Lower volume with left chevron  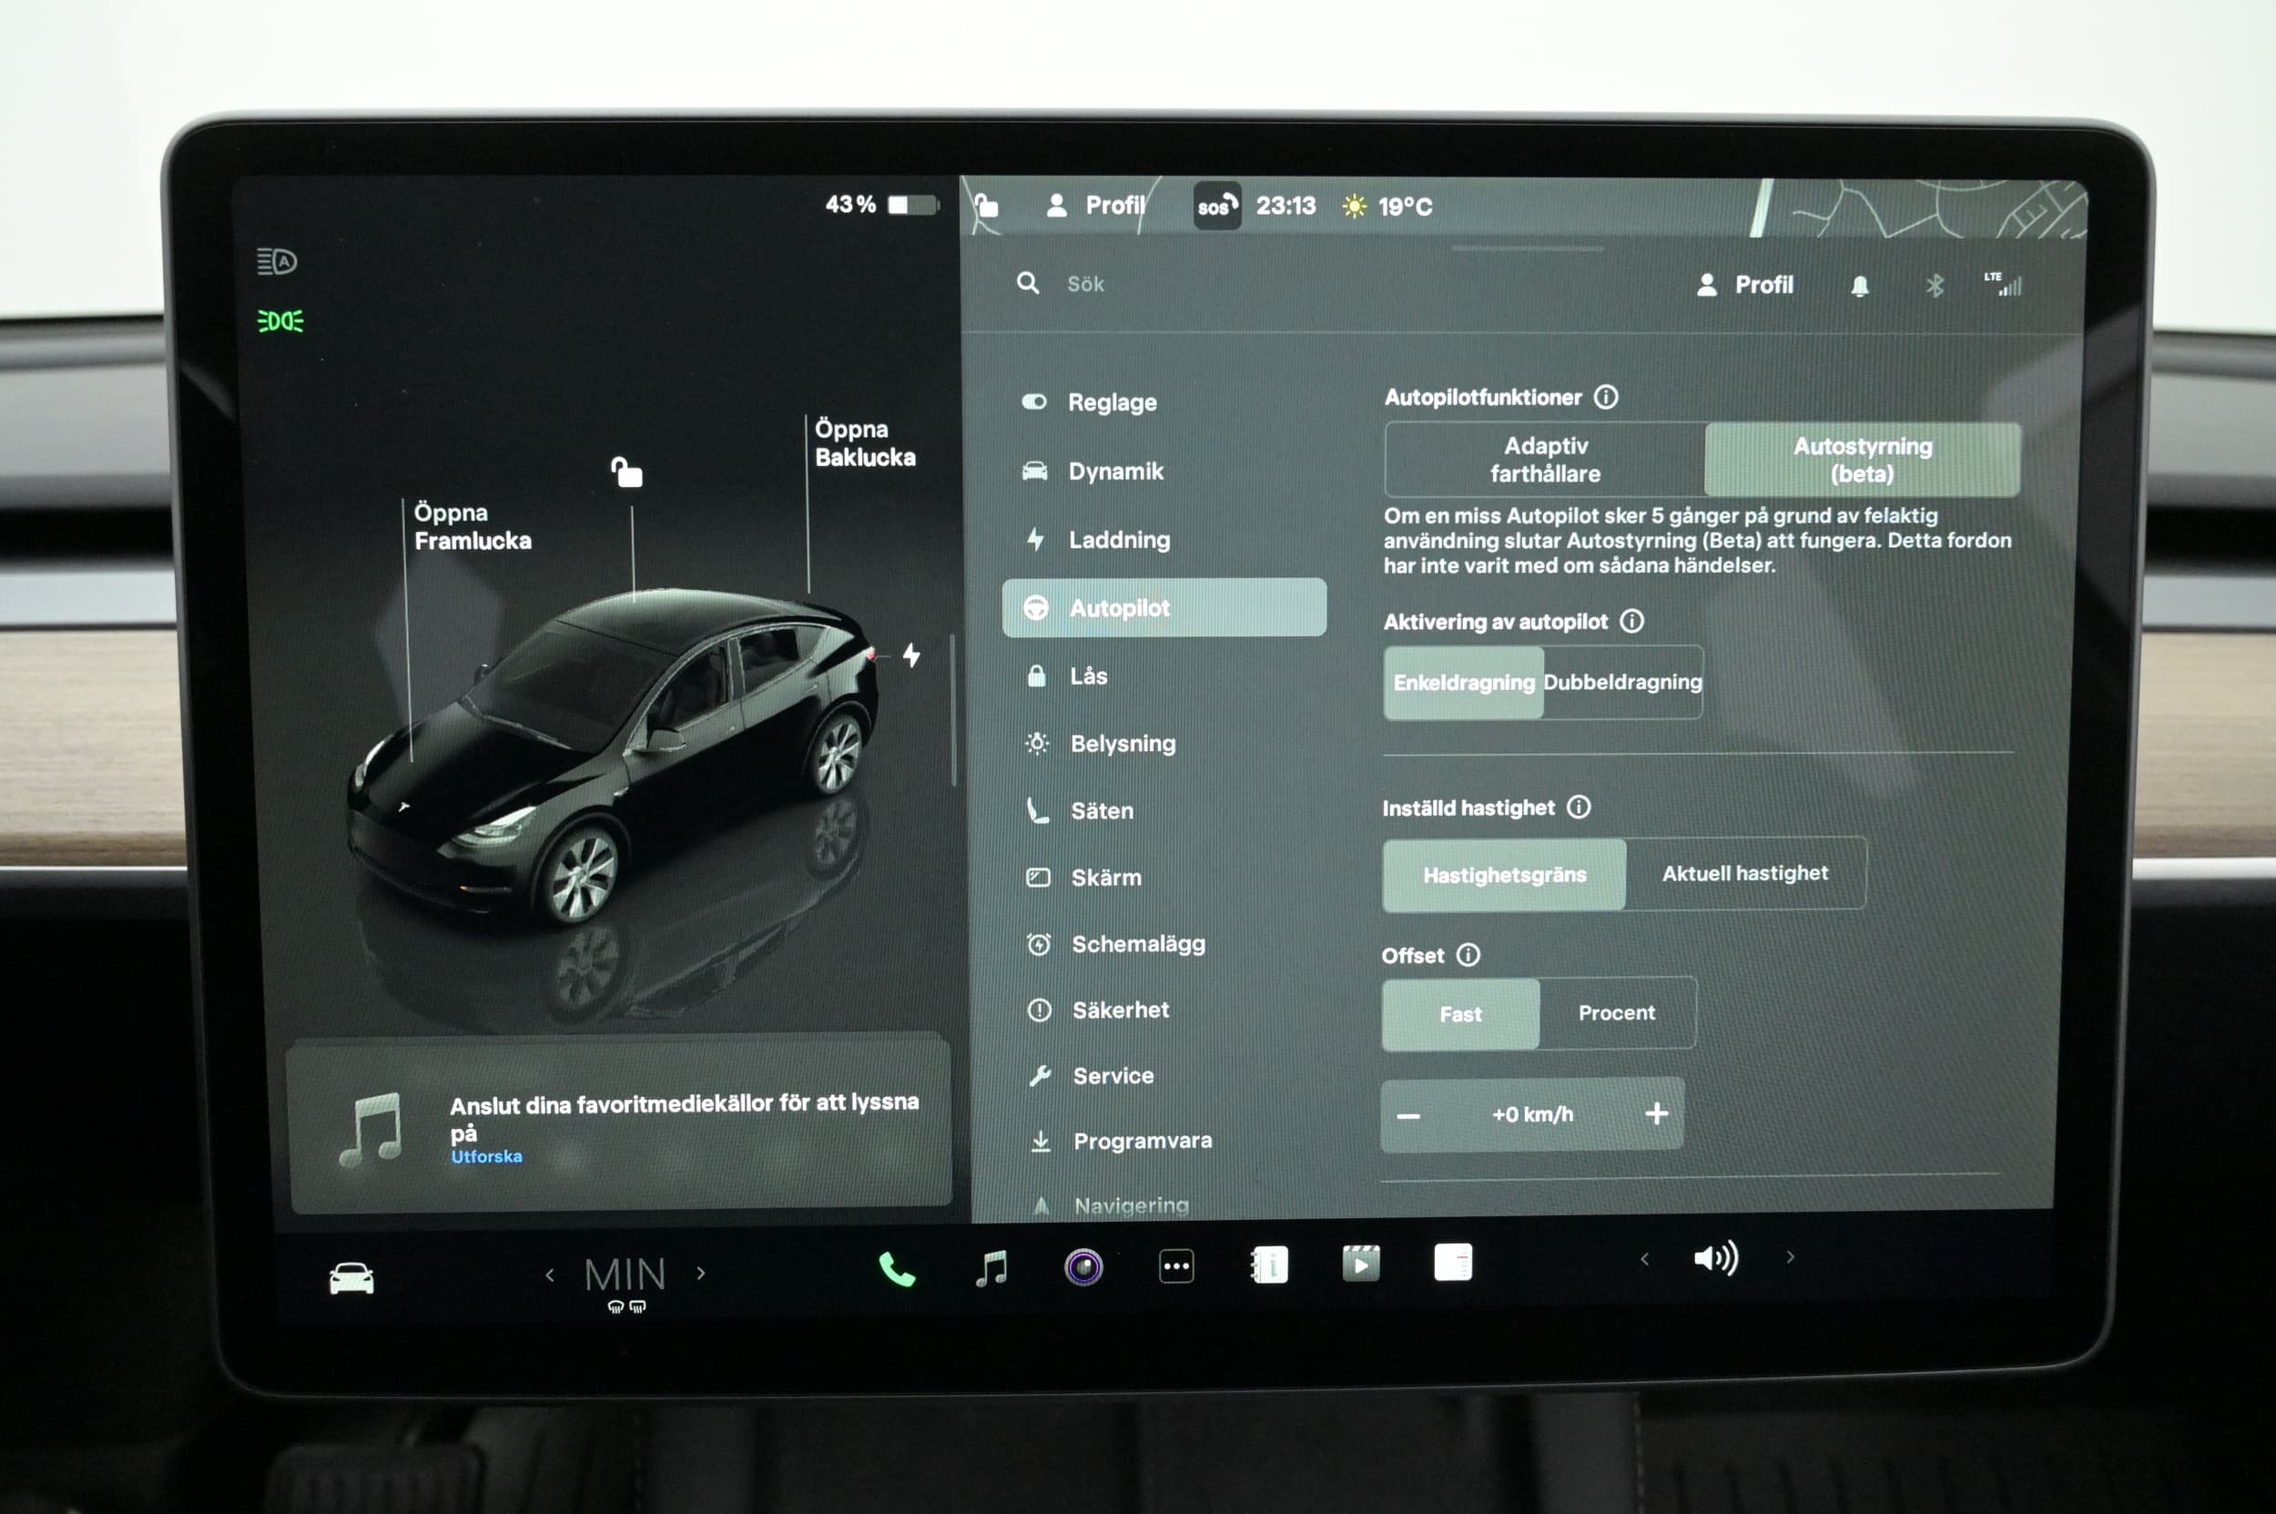point(1644,1259)
